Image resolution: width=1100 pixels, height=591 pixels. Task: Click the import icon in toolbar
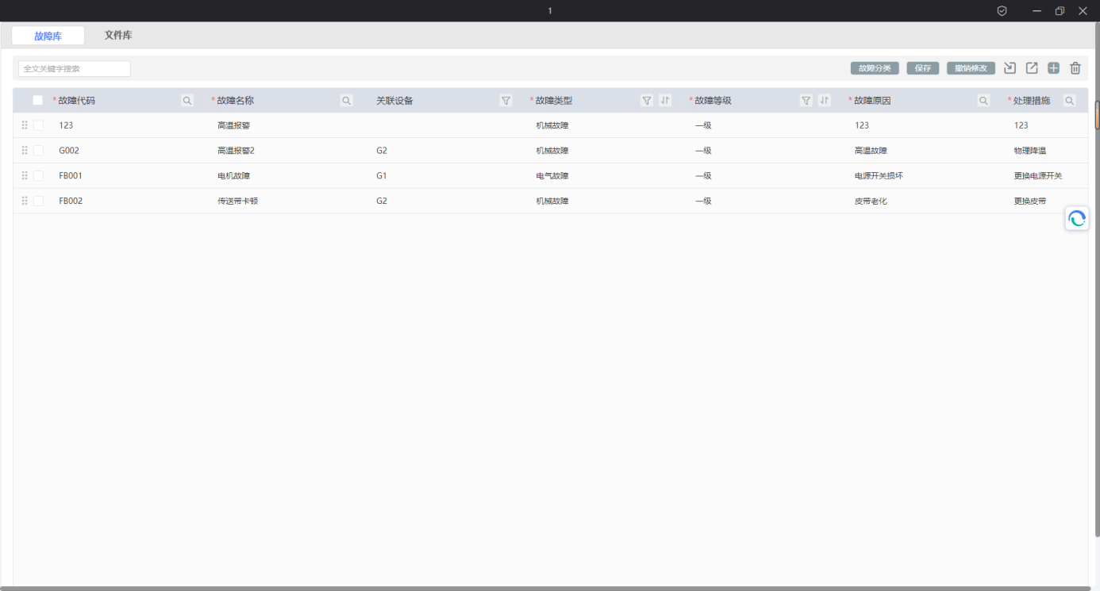tap(1010, 68)
